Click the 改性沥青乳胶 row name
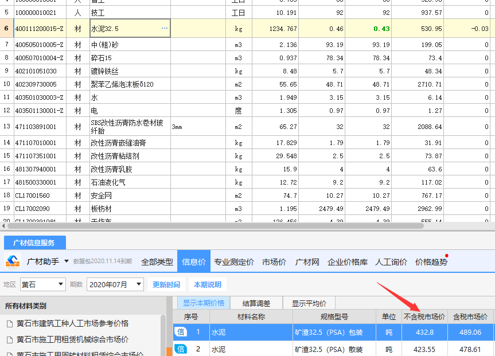Image resolution: width=495 pixels, height=356 pixels. pos(111,169)
